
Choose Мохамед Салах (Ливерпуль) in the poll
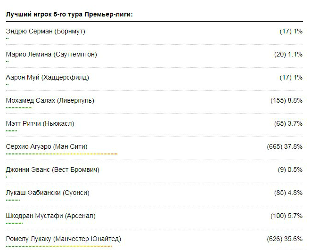pyautogui.click(x=50, y=100)
